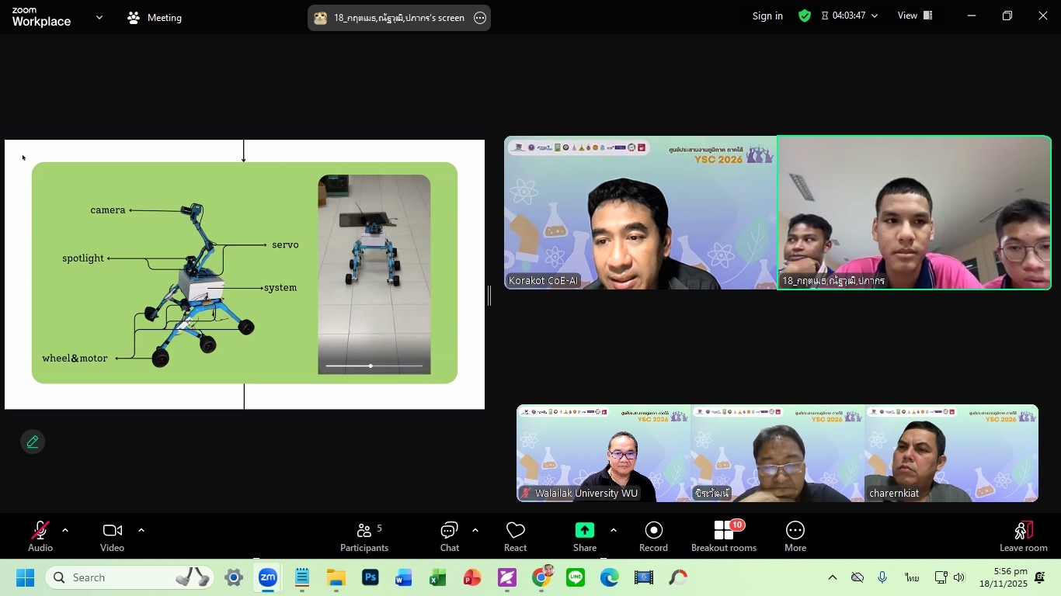Toggle the Video camera on or off
This screenshot has height=596, width=1061.
pos(112,536)
